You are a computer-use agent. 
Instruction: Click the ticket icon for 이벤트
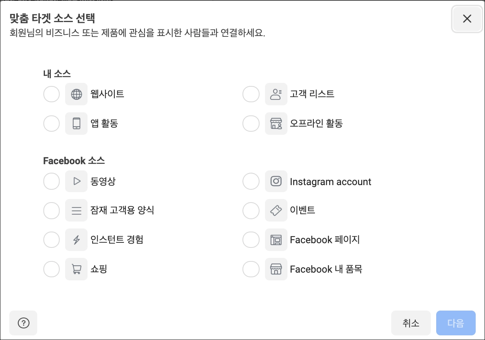tap(276, 211)
